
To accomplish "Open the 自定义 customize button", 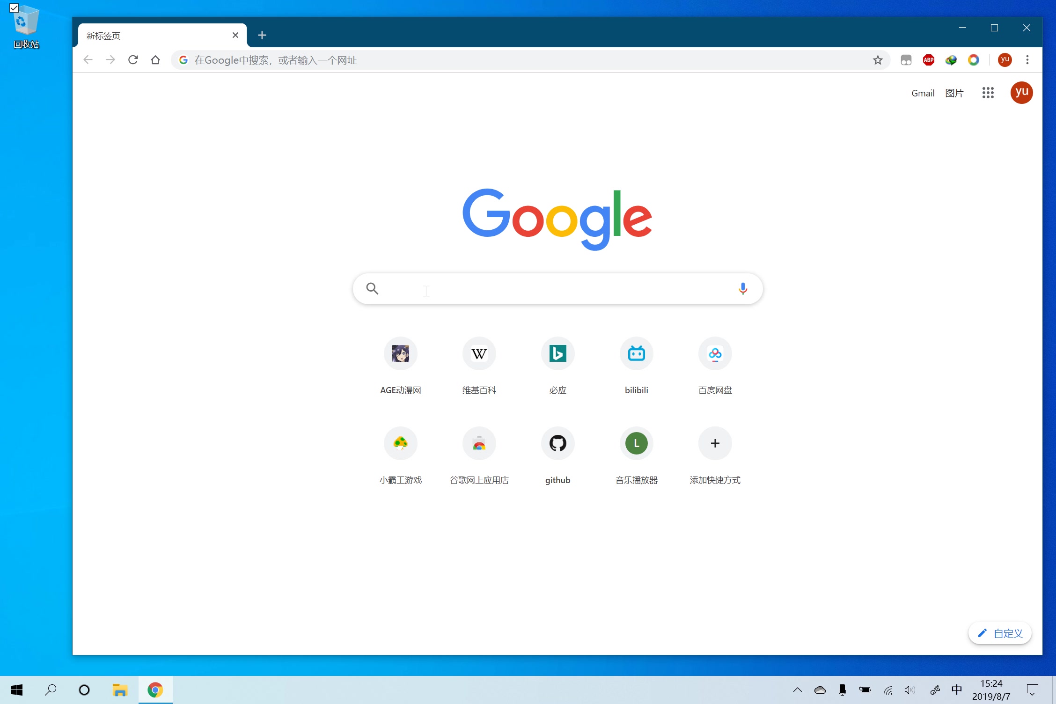I will point(1000,633).
